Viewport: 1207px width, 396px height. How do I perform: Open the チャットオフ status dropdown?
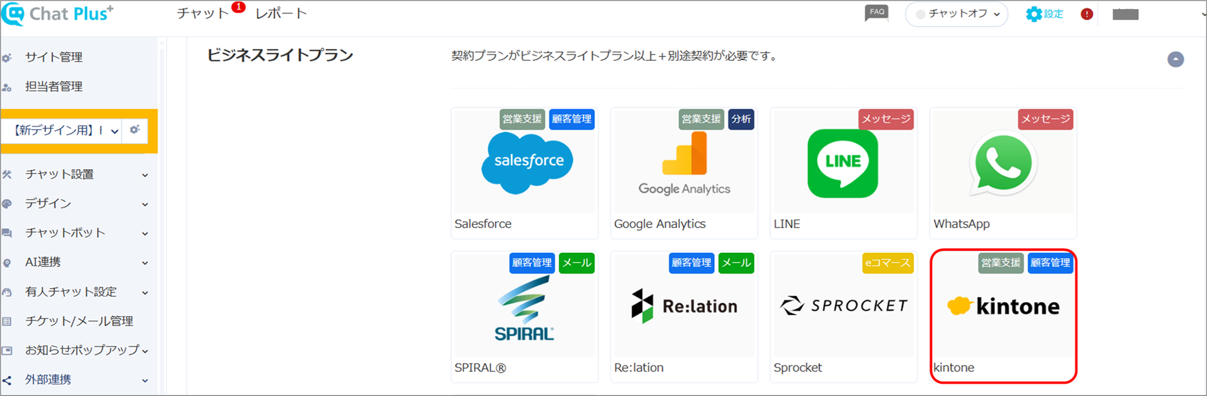(x=957, y=14)
